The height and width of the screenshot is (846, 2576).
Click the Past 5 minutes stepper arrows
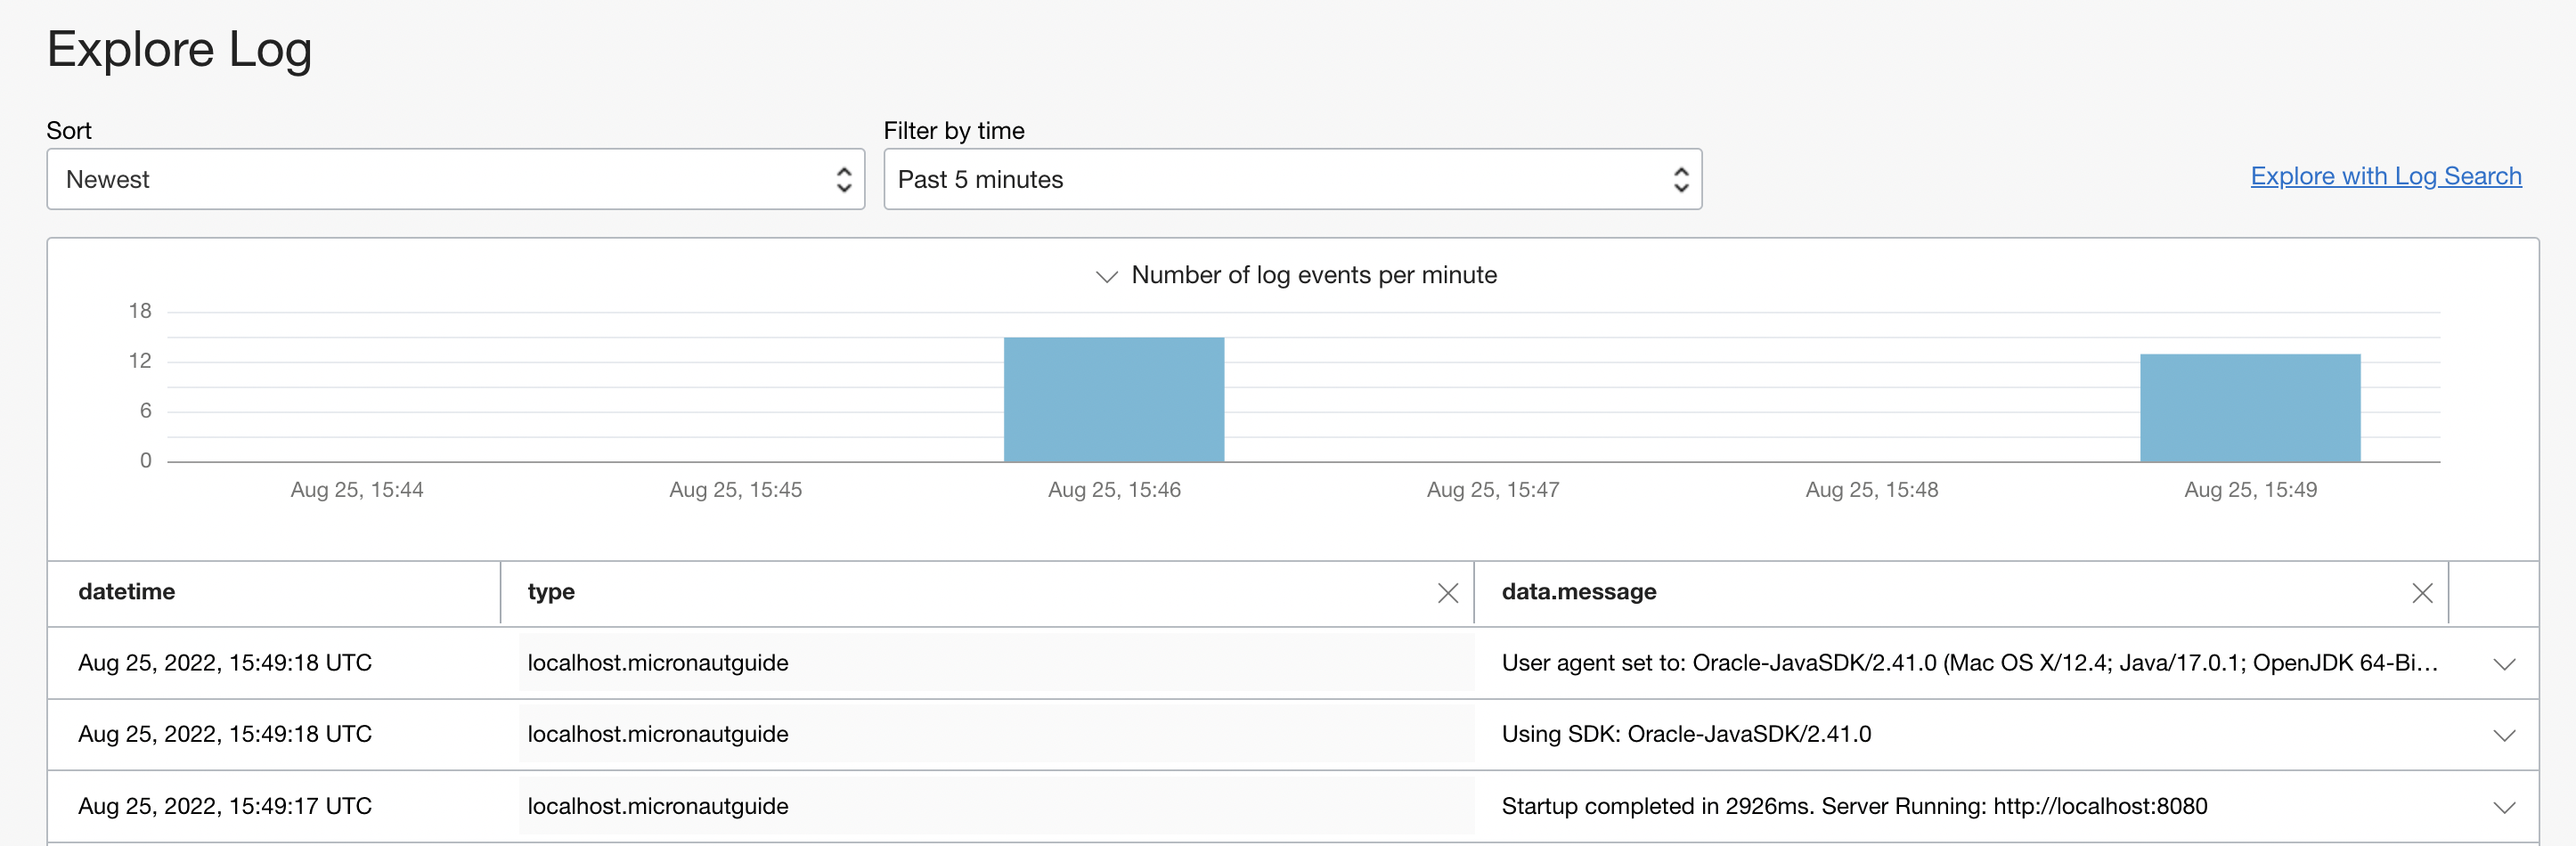click(x=1680, y=179)
